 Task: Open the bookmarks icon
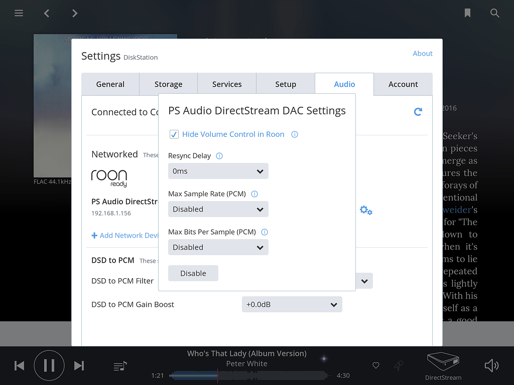(x=467, y=13)
